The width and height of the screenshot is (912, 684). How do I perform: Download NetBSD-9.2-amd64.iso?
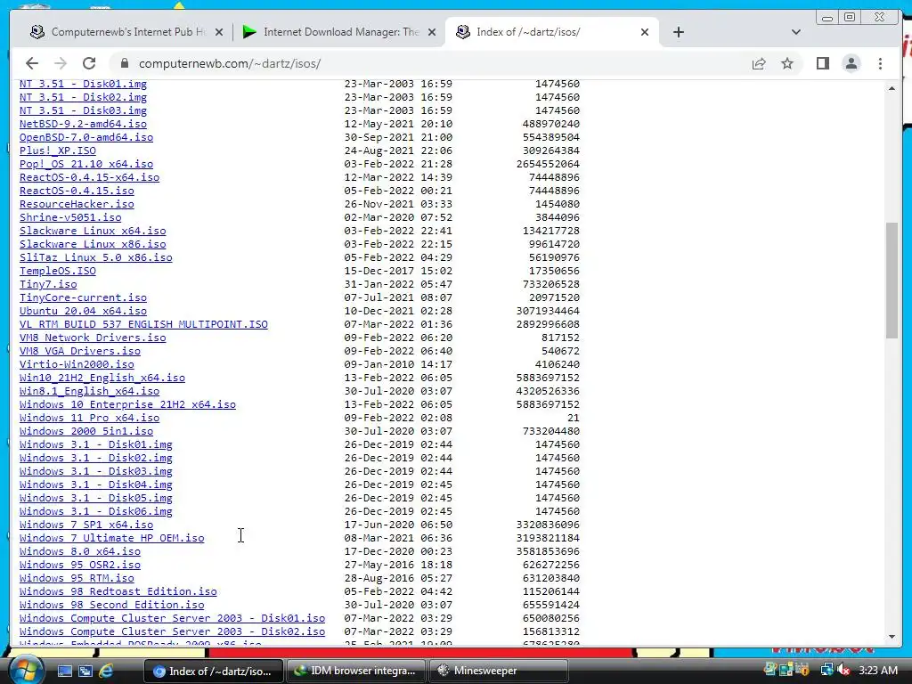click(x=83, y=124)
